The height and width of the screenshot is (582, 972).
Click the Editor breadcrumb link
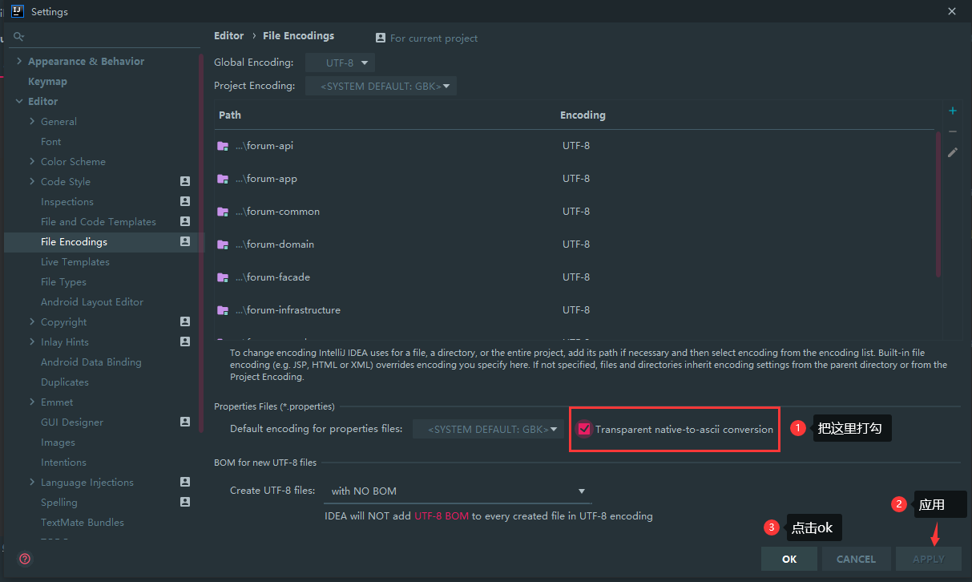[x=228, y=36]
